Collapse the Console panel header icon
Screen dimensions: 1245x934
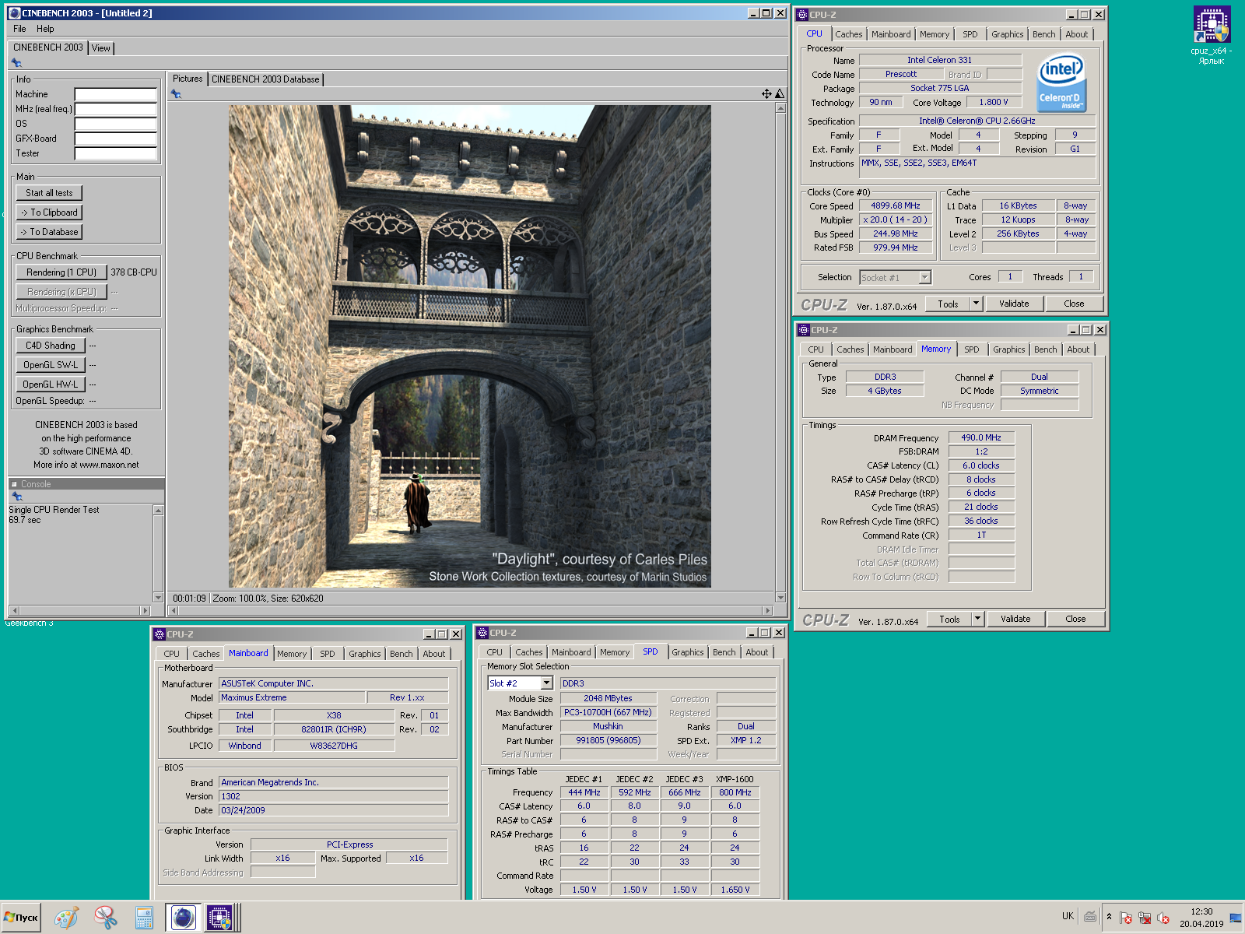pyautogui.click(x=14, y=484)
